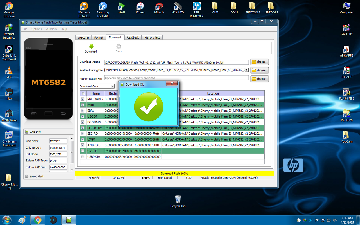Open the File menu

point(25,29)
